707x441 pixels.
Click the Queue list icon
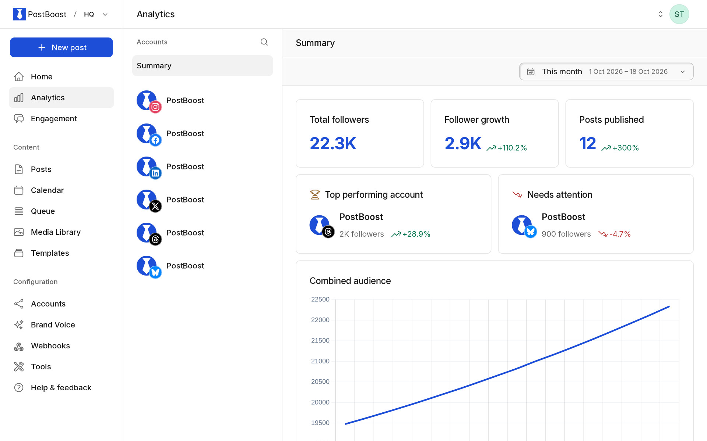pos(19,211)
